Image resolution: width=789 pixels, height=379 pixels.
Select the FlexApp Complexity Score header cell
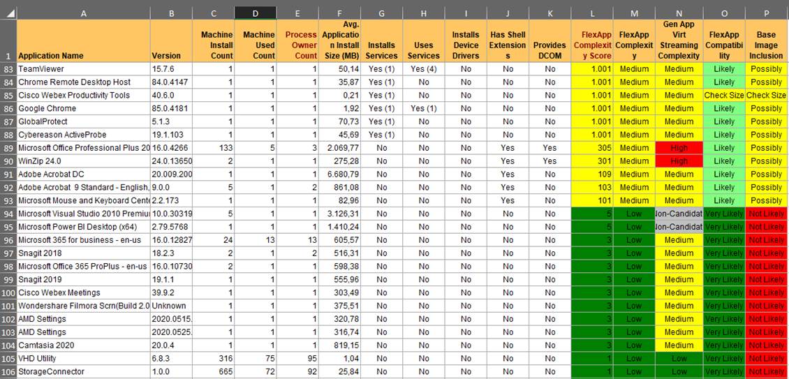[x=592, y=41]
